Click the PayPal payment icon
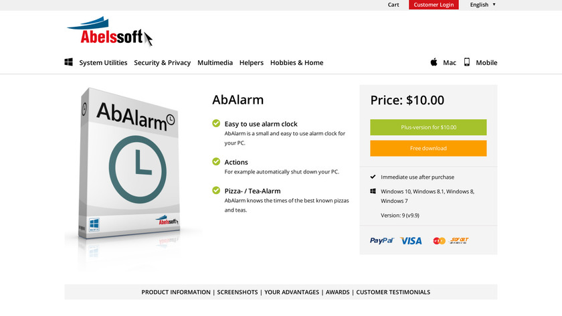 382,240
